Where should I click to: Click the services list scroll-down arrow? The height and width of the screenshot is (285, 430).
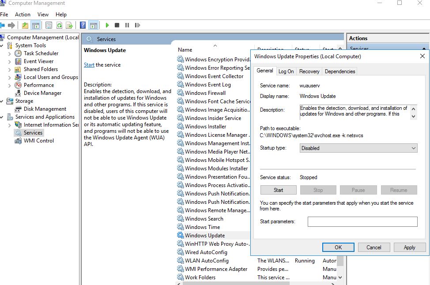tap(340, 277)
